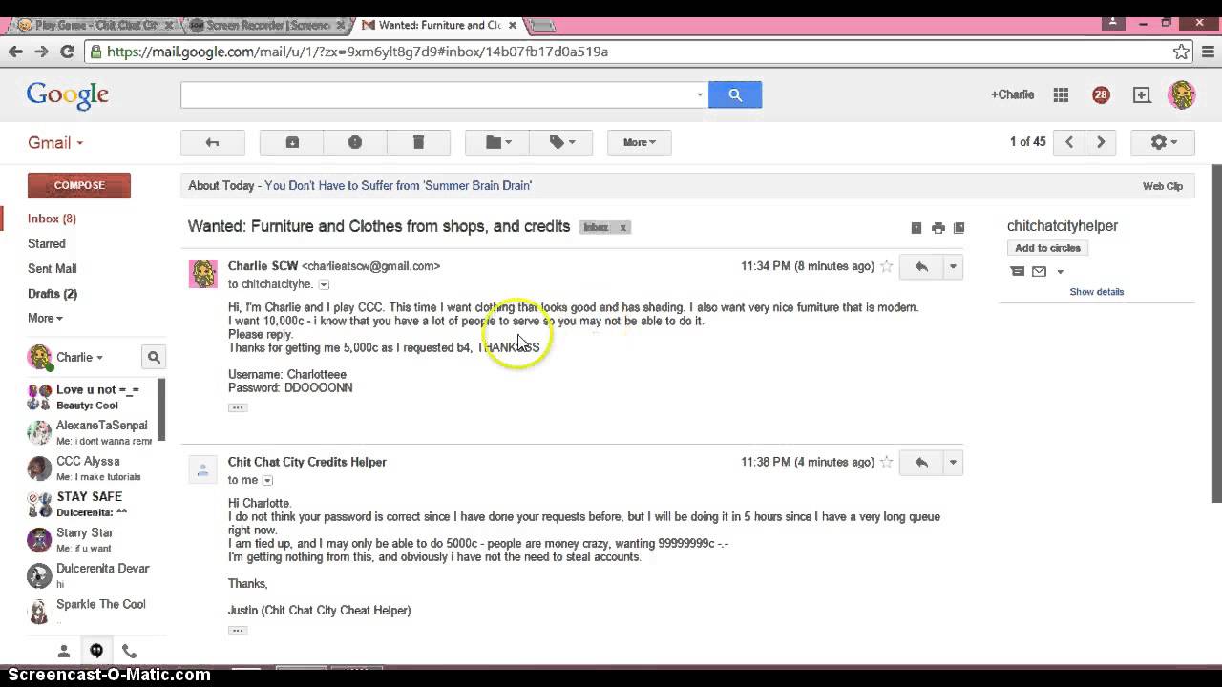Open Show details link
The height and width of the screenshot is (687, 1222).
[x=1096, y=292]
